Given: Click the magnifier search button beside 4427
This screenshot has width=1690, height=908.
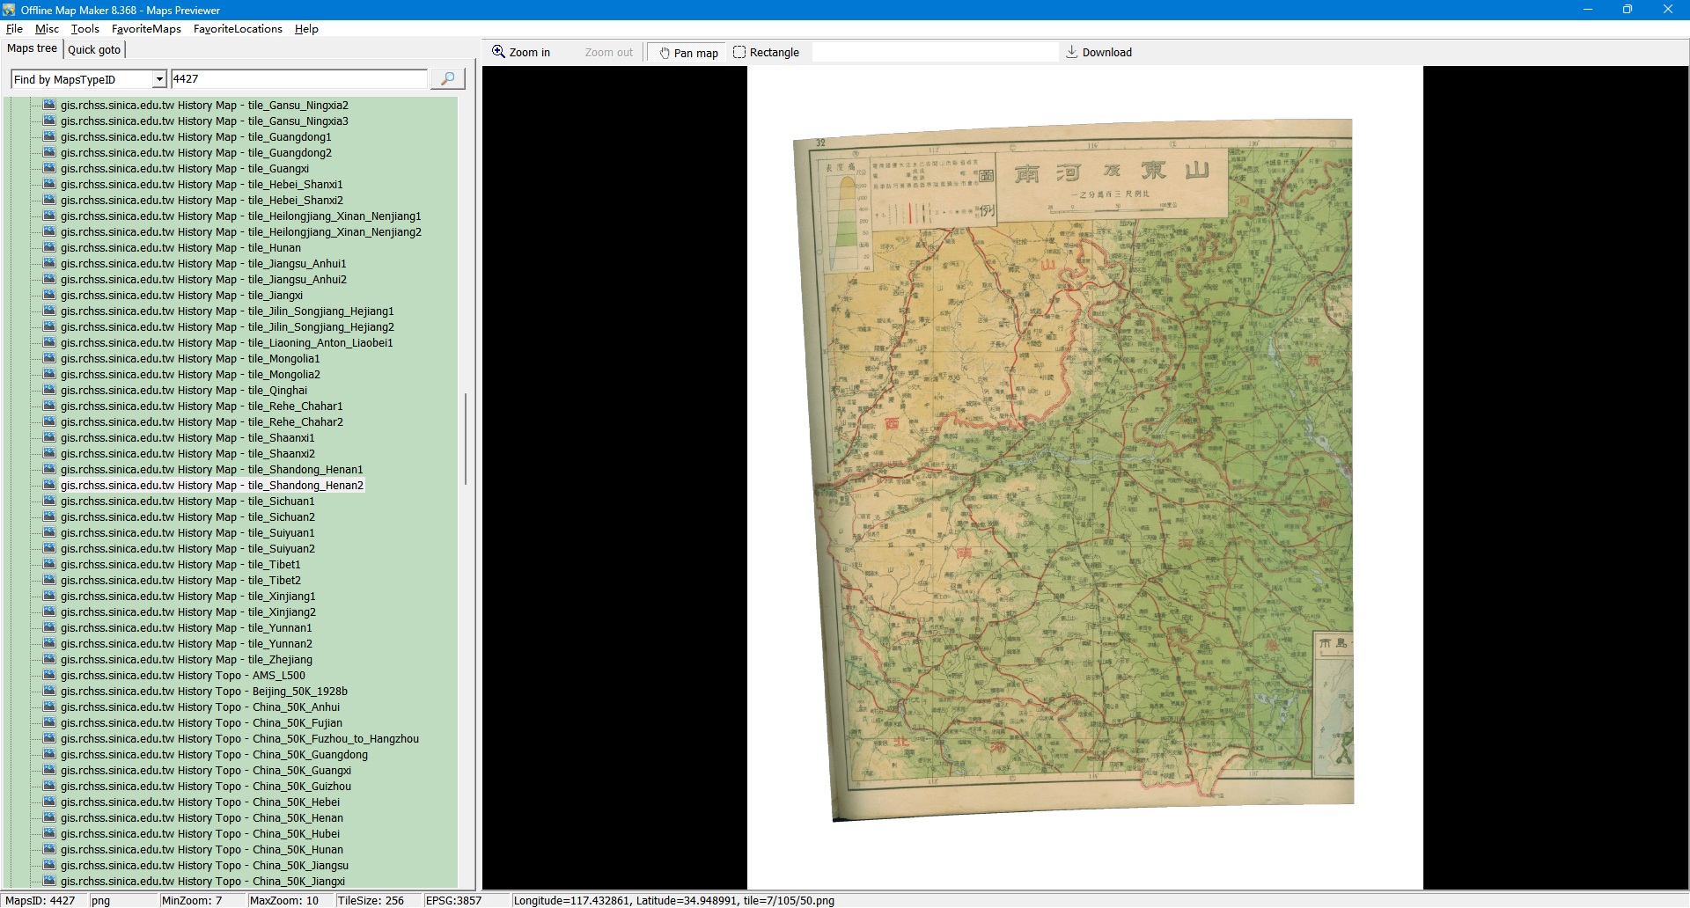Looking at the screenshot, I should click(447, 79).
